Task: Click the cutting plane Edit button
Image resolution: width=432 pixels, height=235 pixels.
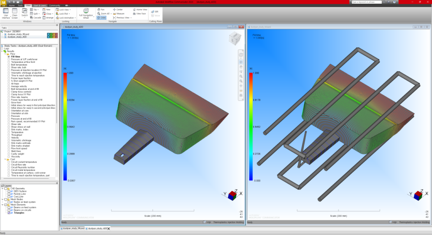Action: (155, 11)
